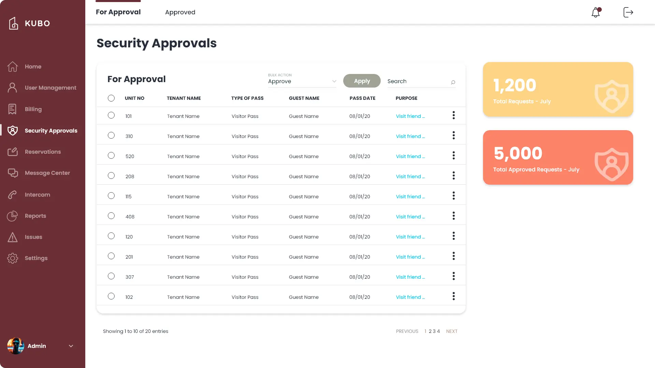This screenshot has height=368, width=655.
Task: Select the row for unit 408
Action: coord(111,216)
